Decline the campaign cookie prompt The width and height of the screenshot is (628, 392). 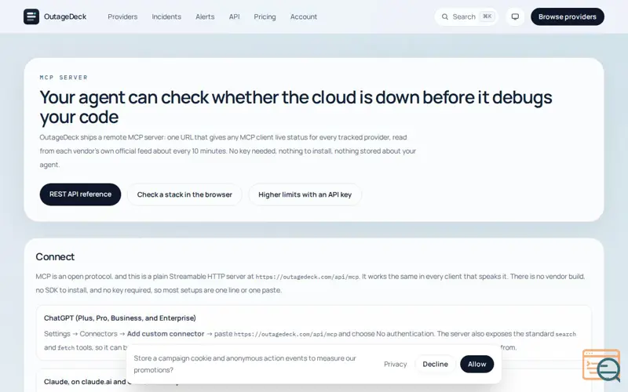click(x=435, y=364)
